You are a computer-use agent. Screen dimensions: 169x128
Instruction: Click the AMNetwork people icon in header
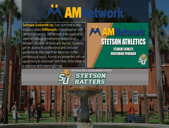tap(54, 11)
